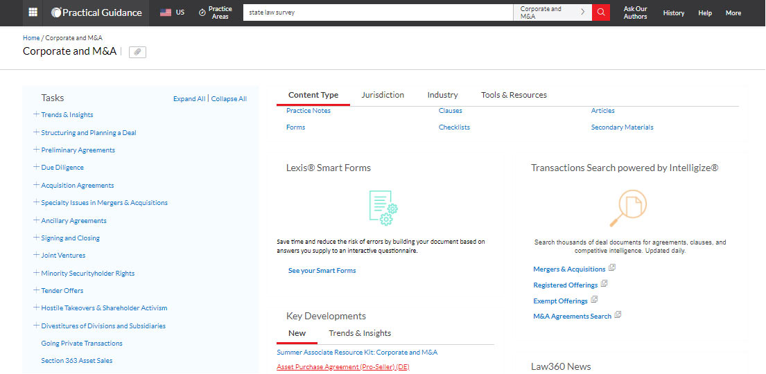Open the product grid menu icon
The width and height of the screenshot is (766, 374).
click(x=33, y=12)
